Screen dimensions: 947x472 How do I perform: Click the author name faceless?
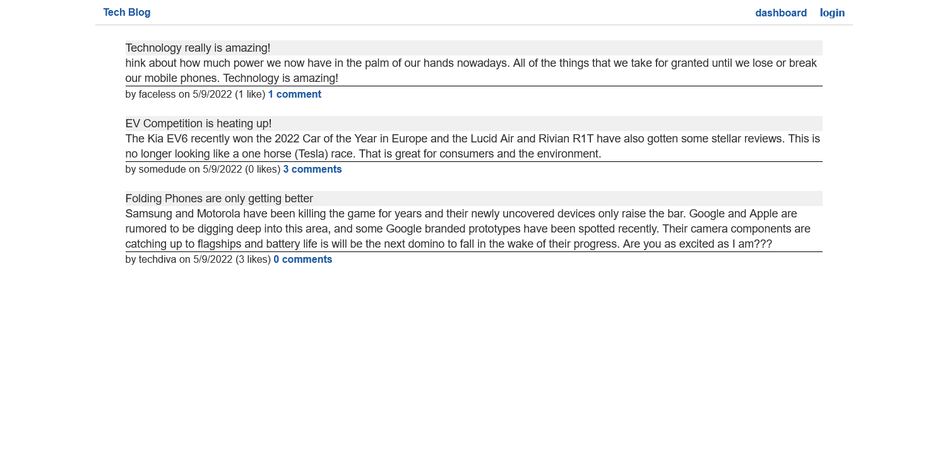[x=157, y=95]
